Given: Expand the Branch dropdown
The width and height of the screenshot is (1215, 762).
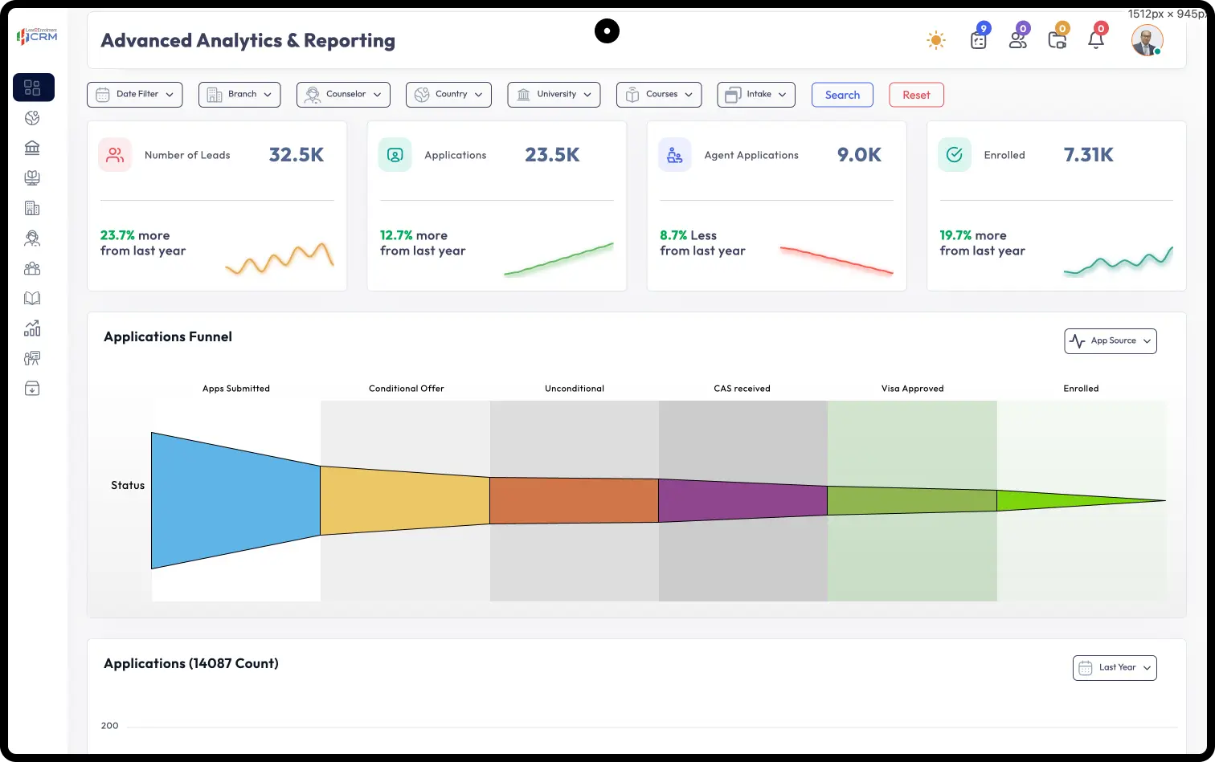Looking at the screenshot, I should tap(239, 95).
